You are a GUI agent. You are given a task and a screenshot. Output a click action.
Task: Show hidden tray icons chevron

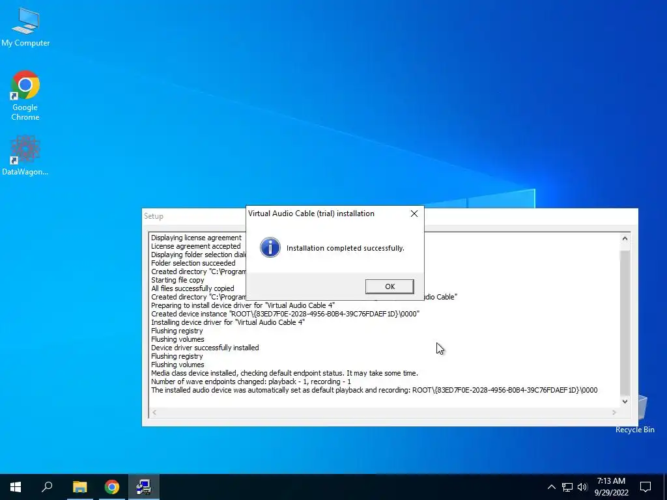click(551, 487)
